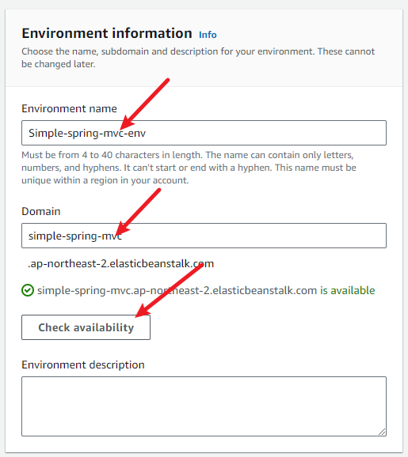The height and width of the screenshot is (457, 408).
Task: Click the "Domain" field label
Action: pyautogui.click(x=41, y=211)
